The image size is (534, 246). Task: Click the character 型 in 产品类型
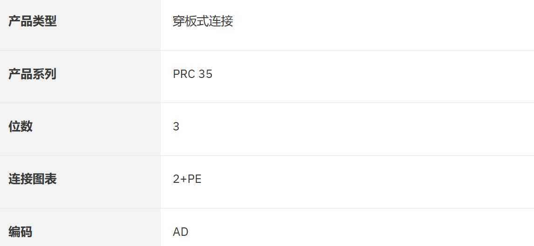(51, 21)
